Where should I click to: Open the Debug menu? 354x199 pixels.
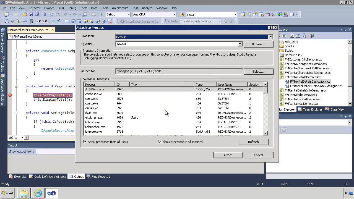[72, 8]
